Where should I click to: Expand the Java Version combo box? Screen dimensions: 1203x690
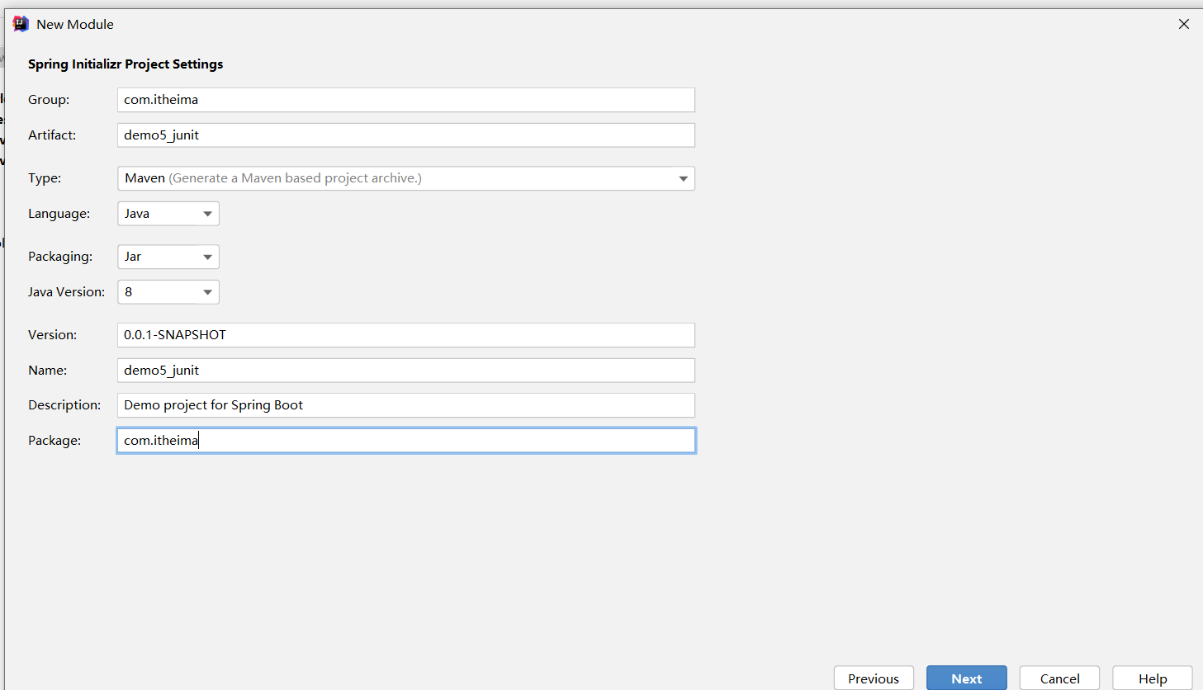click(x=168, y=292)
